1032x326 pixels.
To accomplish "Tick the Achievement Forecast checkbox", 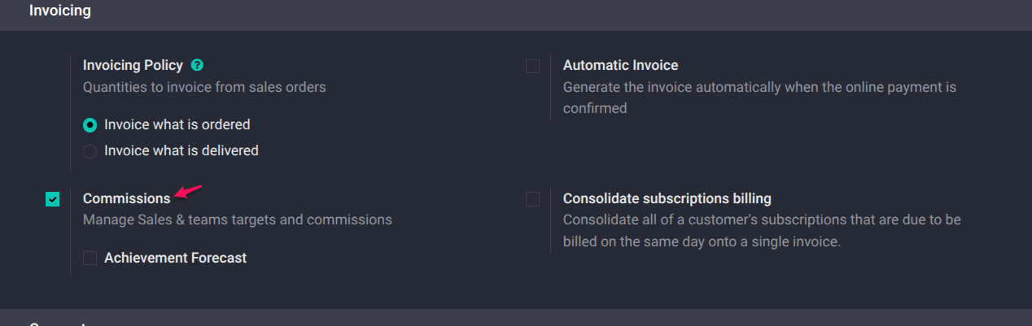I will point(90,259).
